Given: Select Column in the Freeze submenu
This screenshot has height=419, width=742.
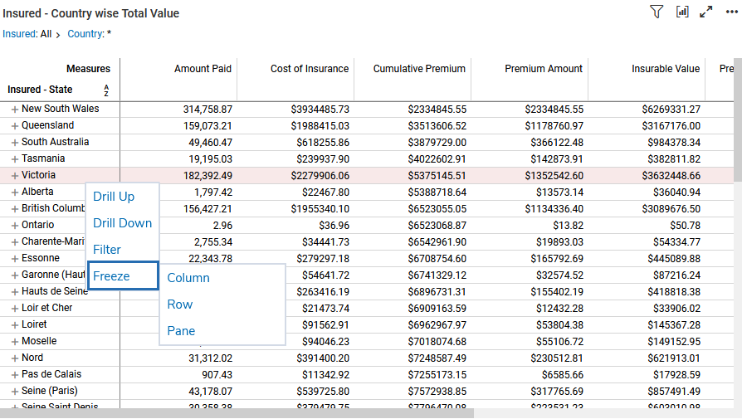Looking at the screenshot, I should (x=188, y=278).
